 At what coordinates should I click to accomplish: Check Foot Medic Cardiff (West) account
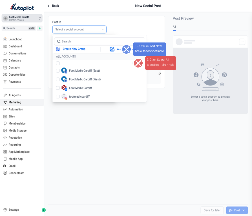[58, 79]
